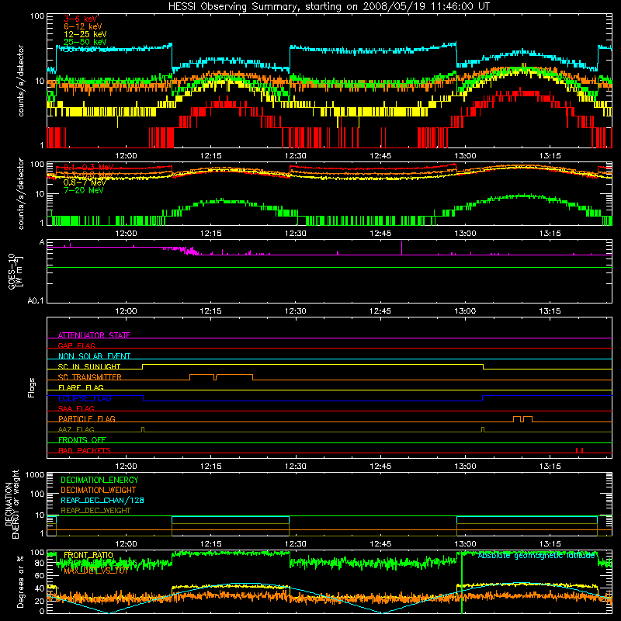This screenshot has width=621, height=621.
Task: Click the vertical Flags axis label
Action: tap(31, 387)
